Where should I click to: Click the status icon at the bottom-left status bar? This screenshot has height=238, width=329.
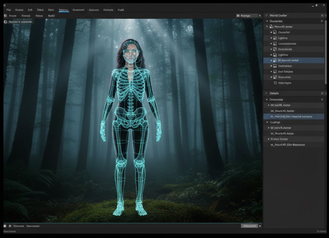pos(5,226)
